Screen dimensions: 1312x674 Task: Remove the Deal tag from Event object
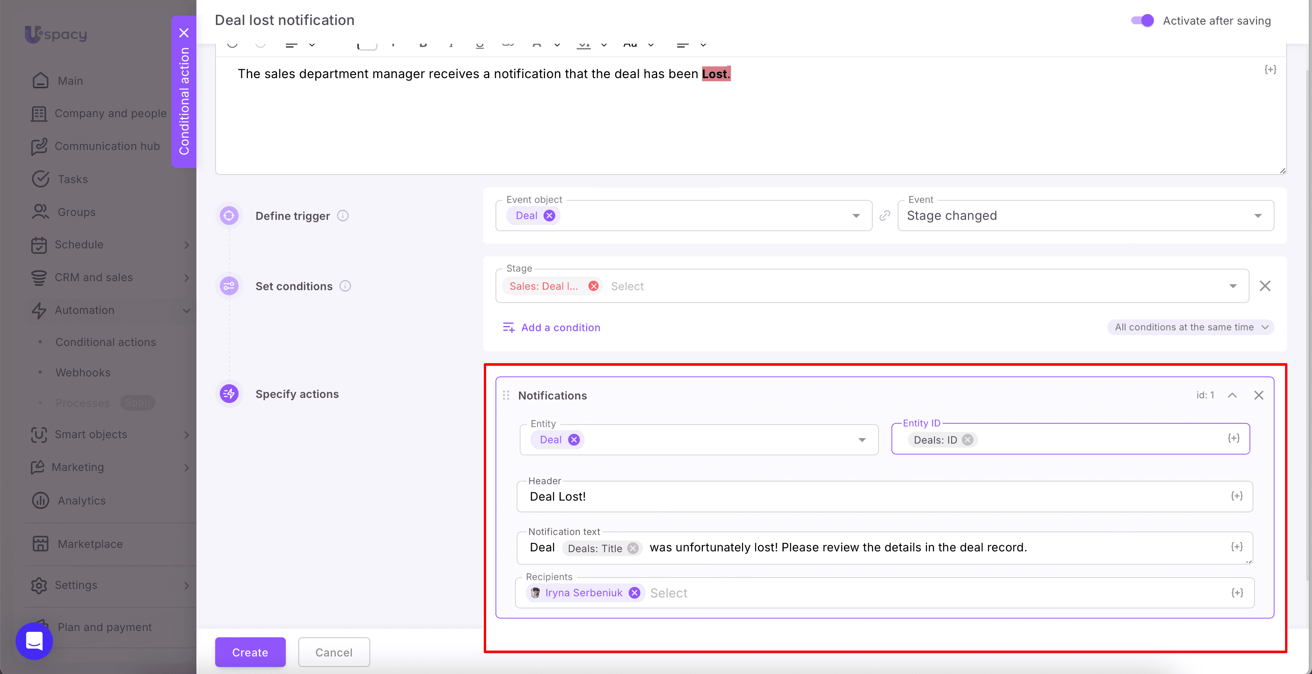[x=549, y=216]
